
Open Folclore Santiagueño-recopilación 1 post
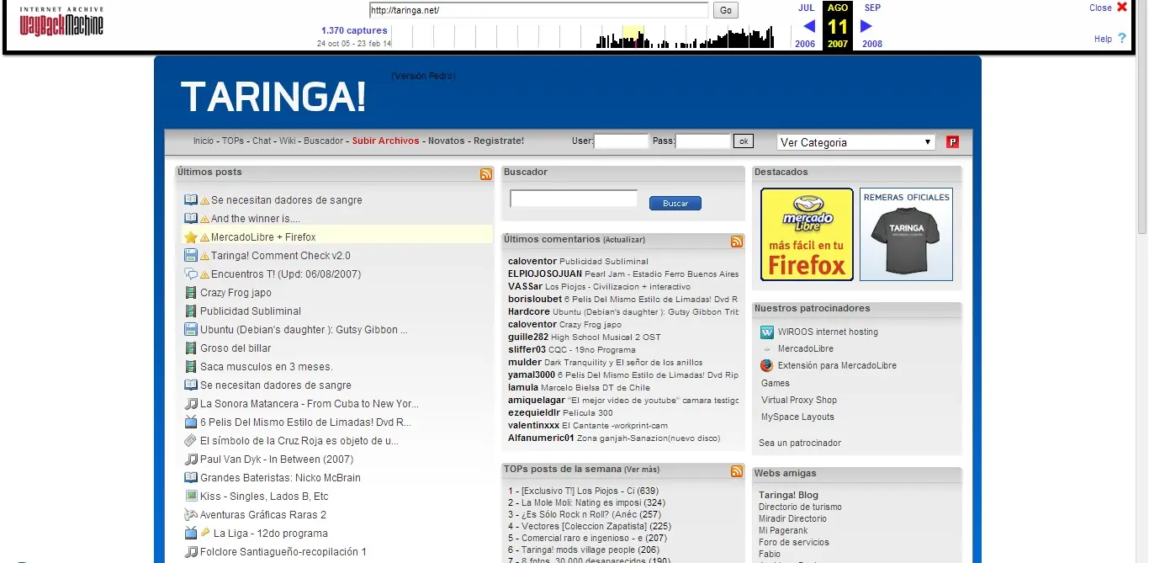pos(283,552)
